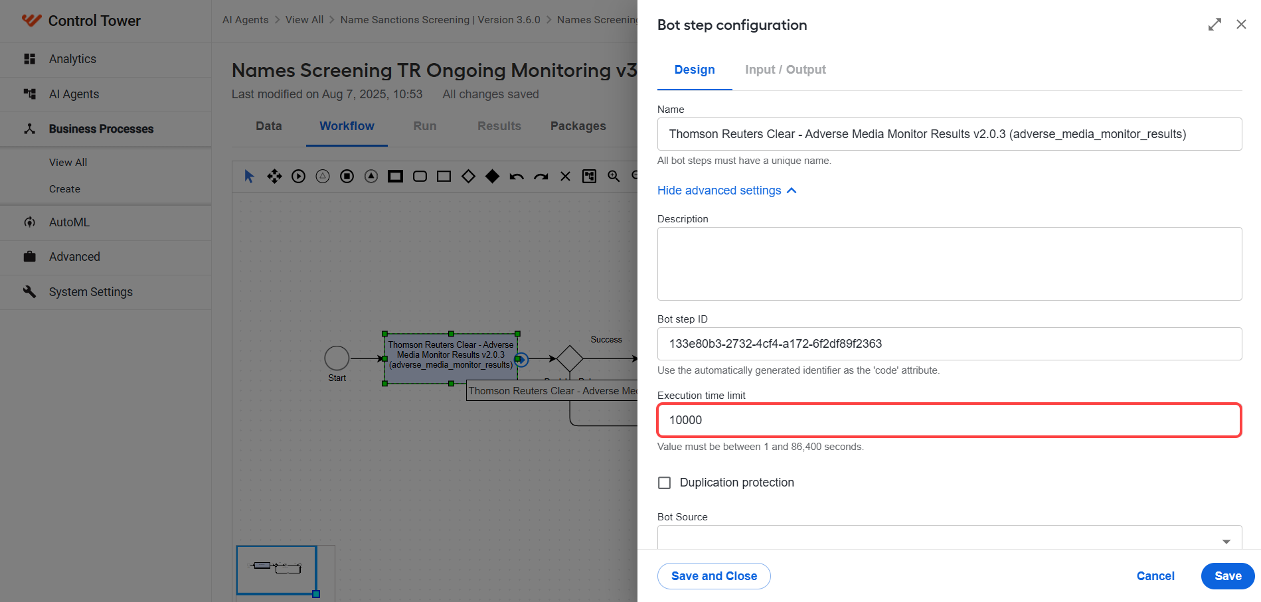Click the Bot step ID field
This screenshot has height=602, width=1261.
point(950,344)
